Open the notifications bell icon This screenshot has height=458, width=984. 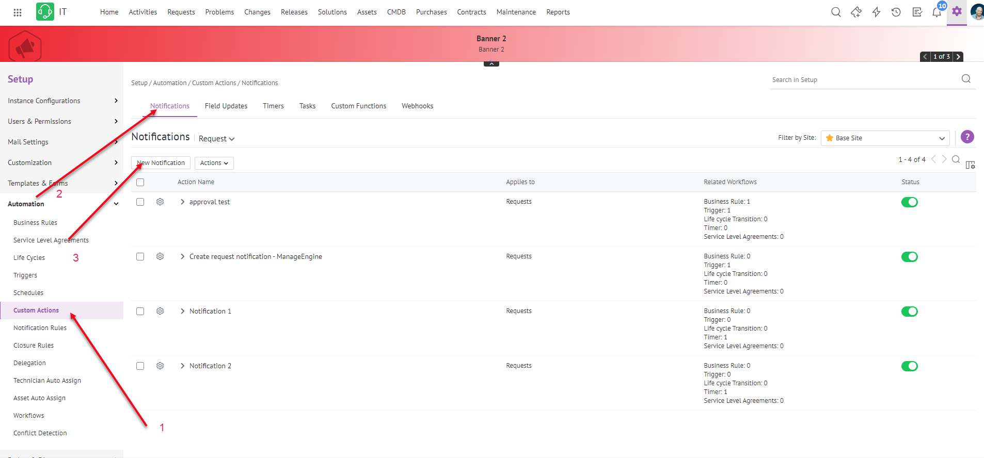click(x=937, y=12)
